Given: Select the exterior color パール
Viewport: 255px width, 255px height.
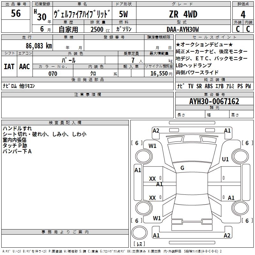Looking at the screenshot, I should click(69, 60).
